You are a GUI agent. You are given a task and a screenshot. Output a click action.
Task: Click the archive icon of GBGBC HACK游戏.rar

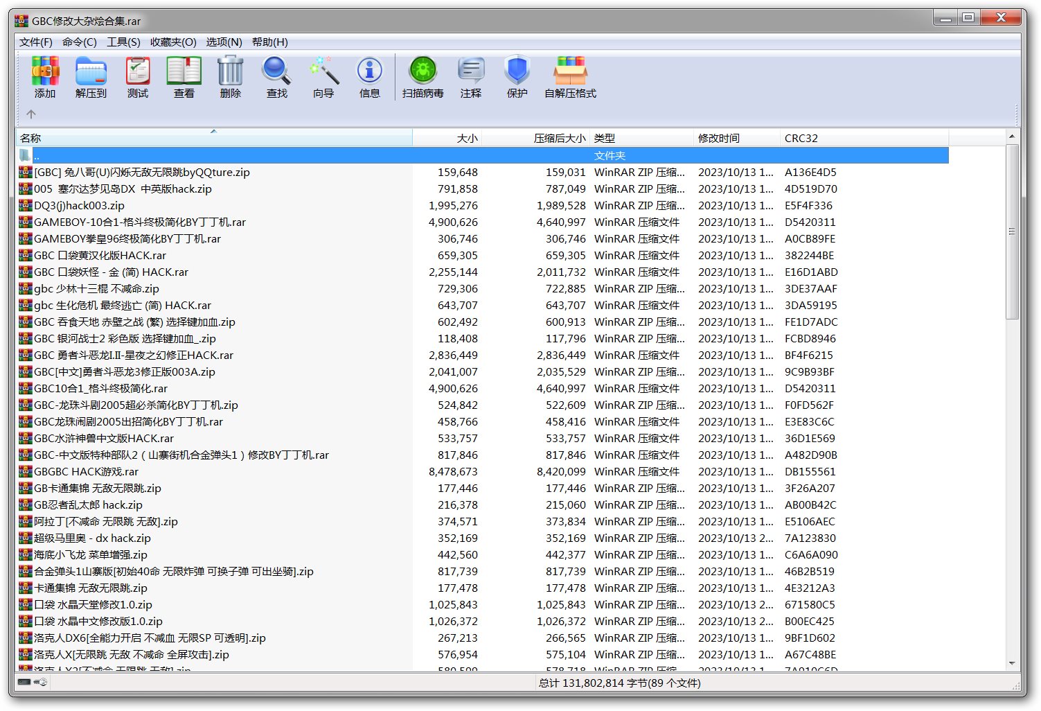coord(26,471)
